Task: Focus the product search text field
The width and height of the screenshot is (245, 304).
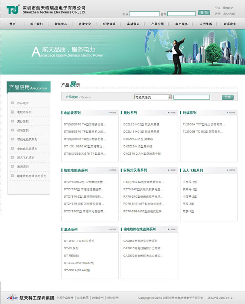Action: coord(192,97)
